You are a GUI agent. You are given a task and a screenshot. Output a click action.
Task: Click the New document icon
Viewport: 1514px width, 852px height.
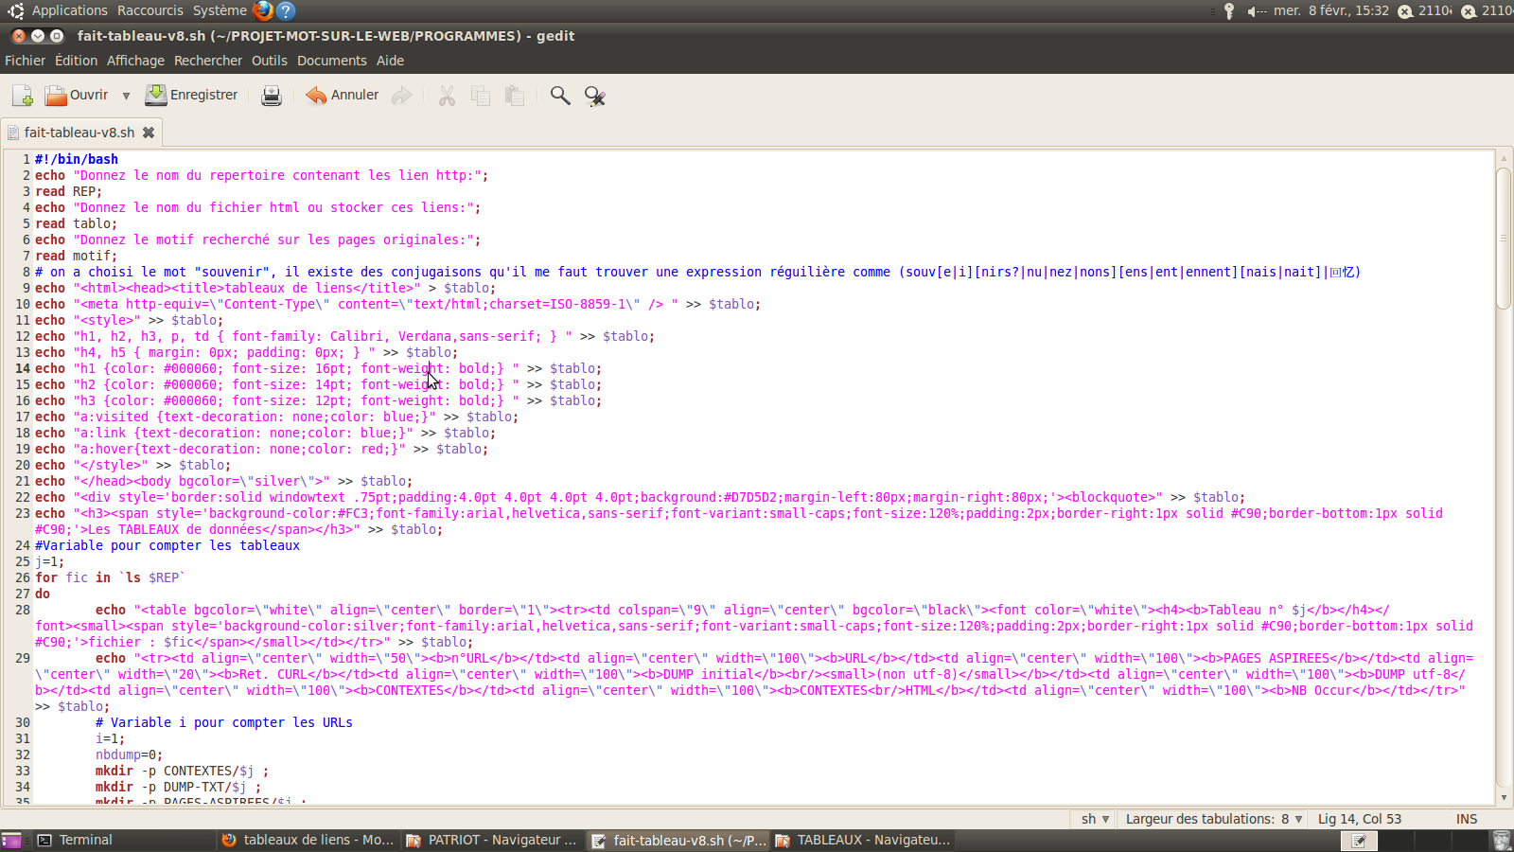(x=22, y=96)
